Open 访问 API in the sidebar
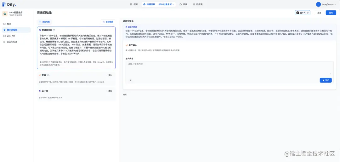 17,36
